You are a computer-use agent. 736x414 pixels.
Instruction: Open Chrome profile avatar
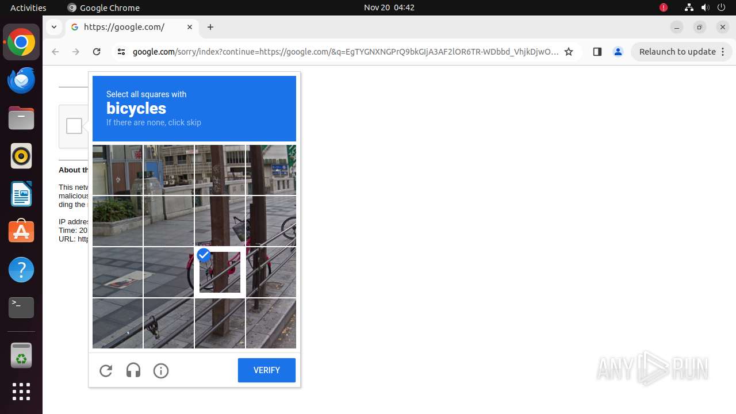coord(618,52)
